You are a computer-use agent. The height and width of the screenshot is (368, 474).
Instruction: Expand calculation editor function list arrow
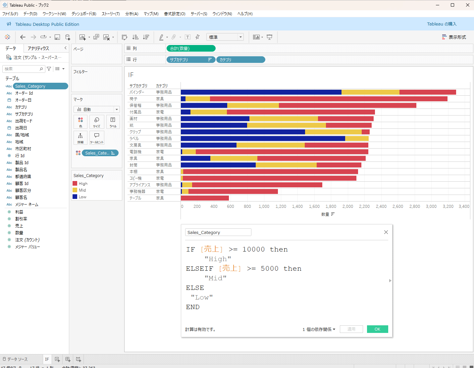click(390, 281)
